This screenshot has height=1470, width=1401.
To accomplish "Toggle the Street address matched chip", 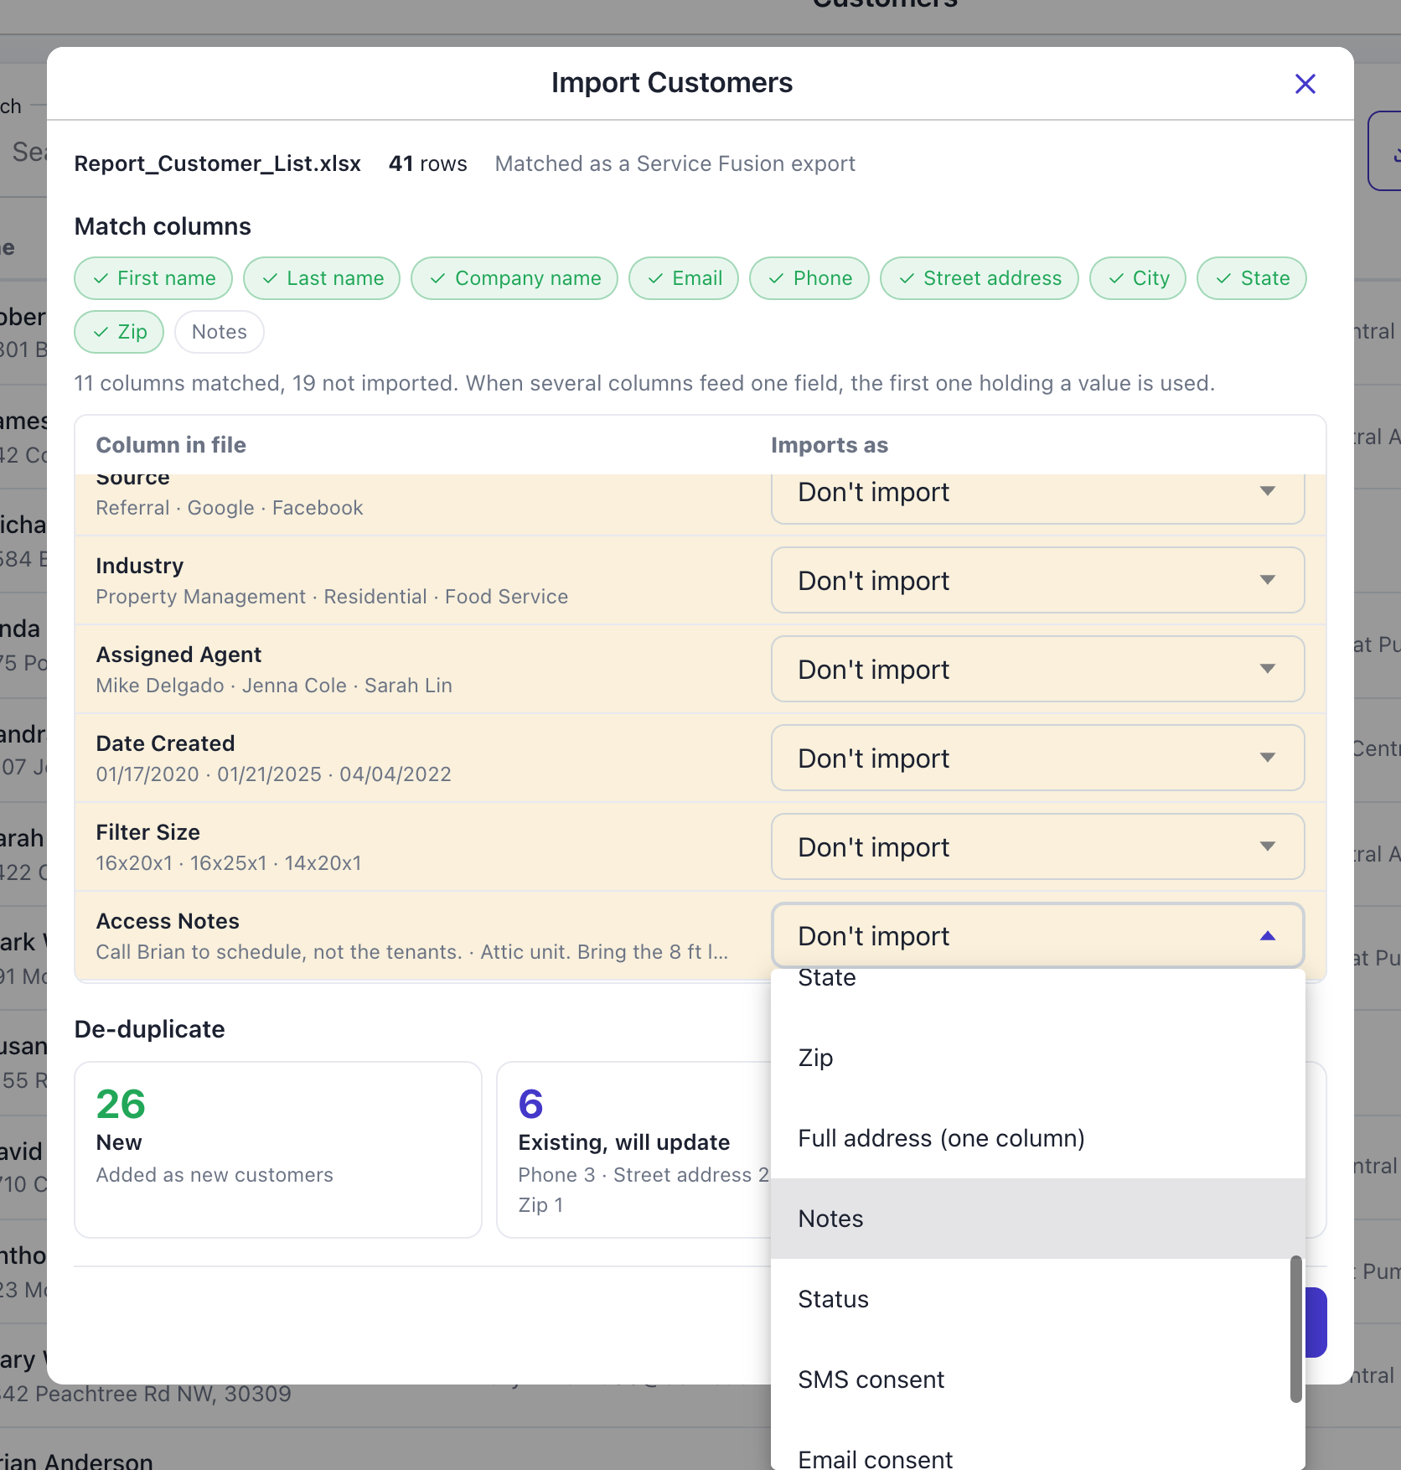I will [x=980, y=278].
